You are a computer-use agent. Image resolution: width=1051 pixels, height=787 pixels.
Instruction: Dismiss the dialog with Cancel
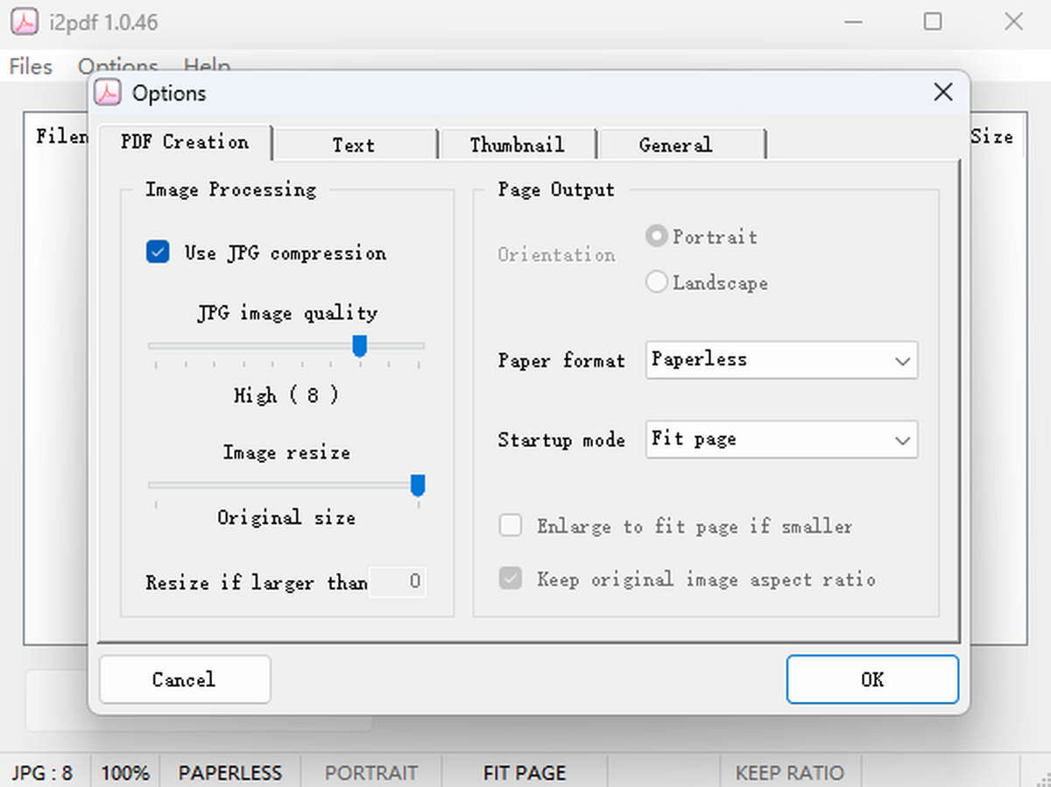point(184,679)
